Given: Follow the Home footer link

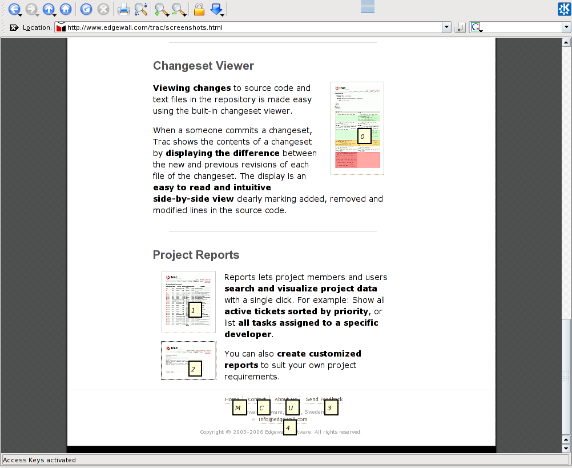Looking at the screenshot, I should click(x=232, y=399).
